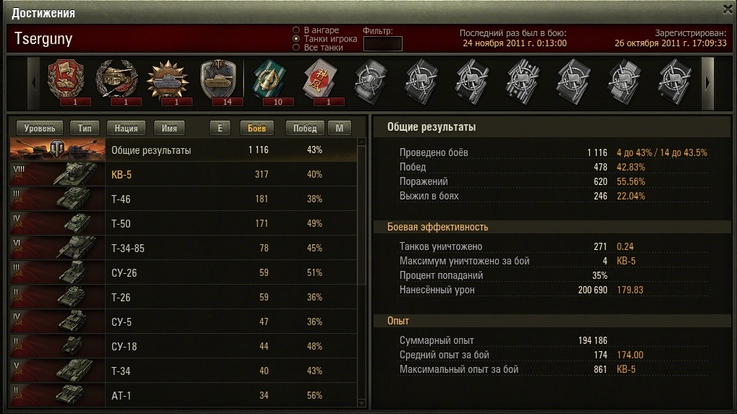Image resolution: width=737 pixels, height=414 pixels.
Task: Show previous medals with left arrow
Action: click(33, 83)
